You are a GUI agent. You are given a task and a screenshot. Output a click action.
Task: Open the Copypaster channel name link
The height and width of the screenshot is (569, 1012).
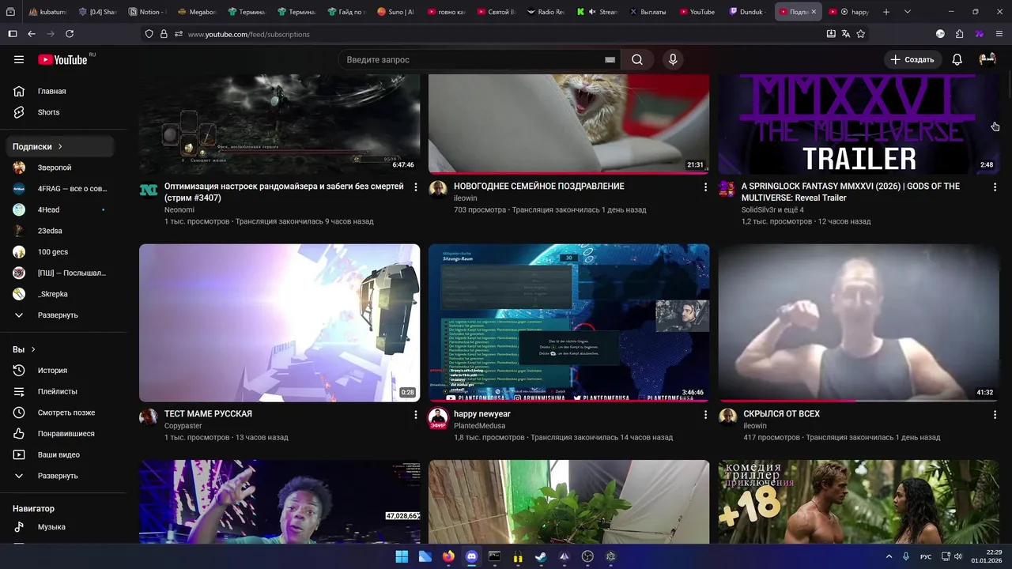183,426
